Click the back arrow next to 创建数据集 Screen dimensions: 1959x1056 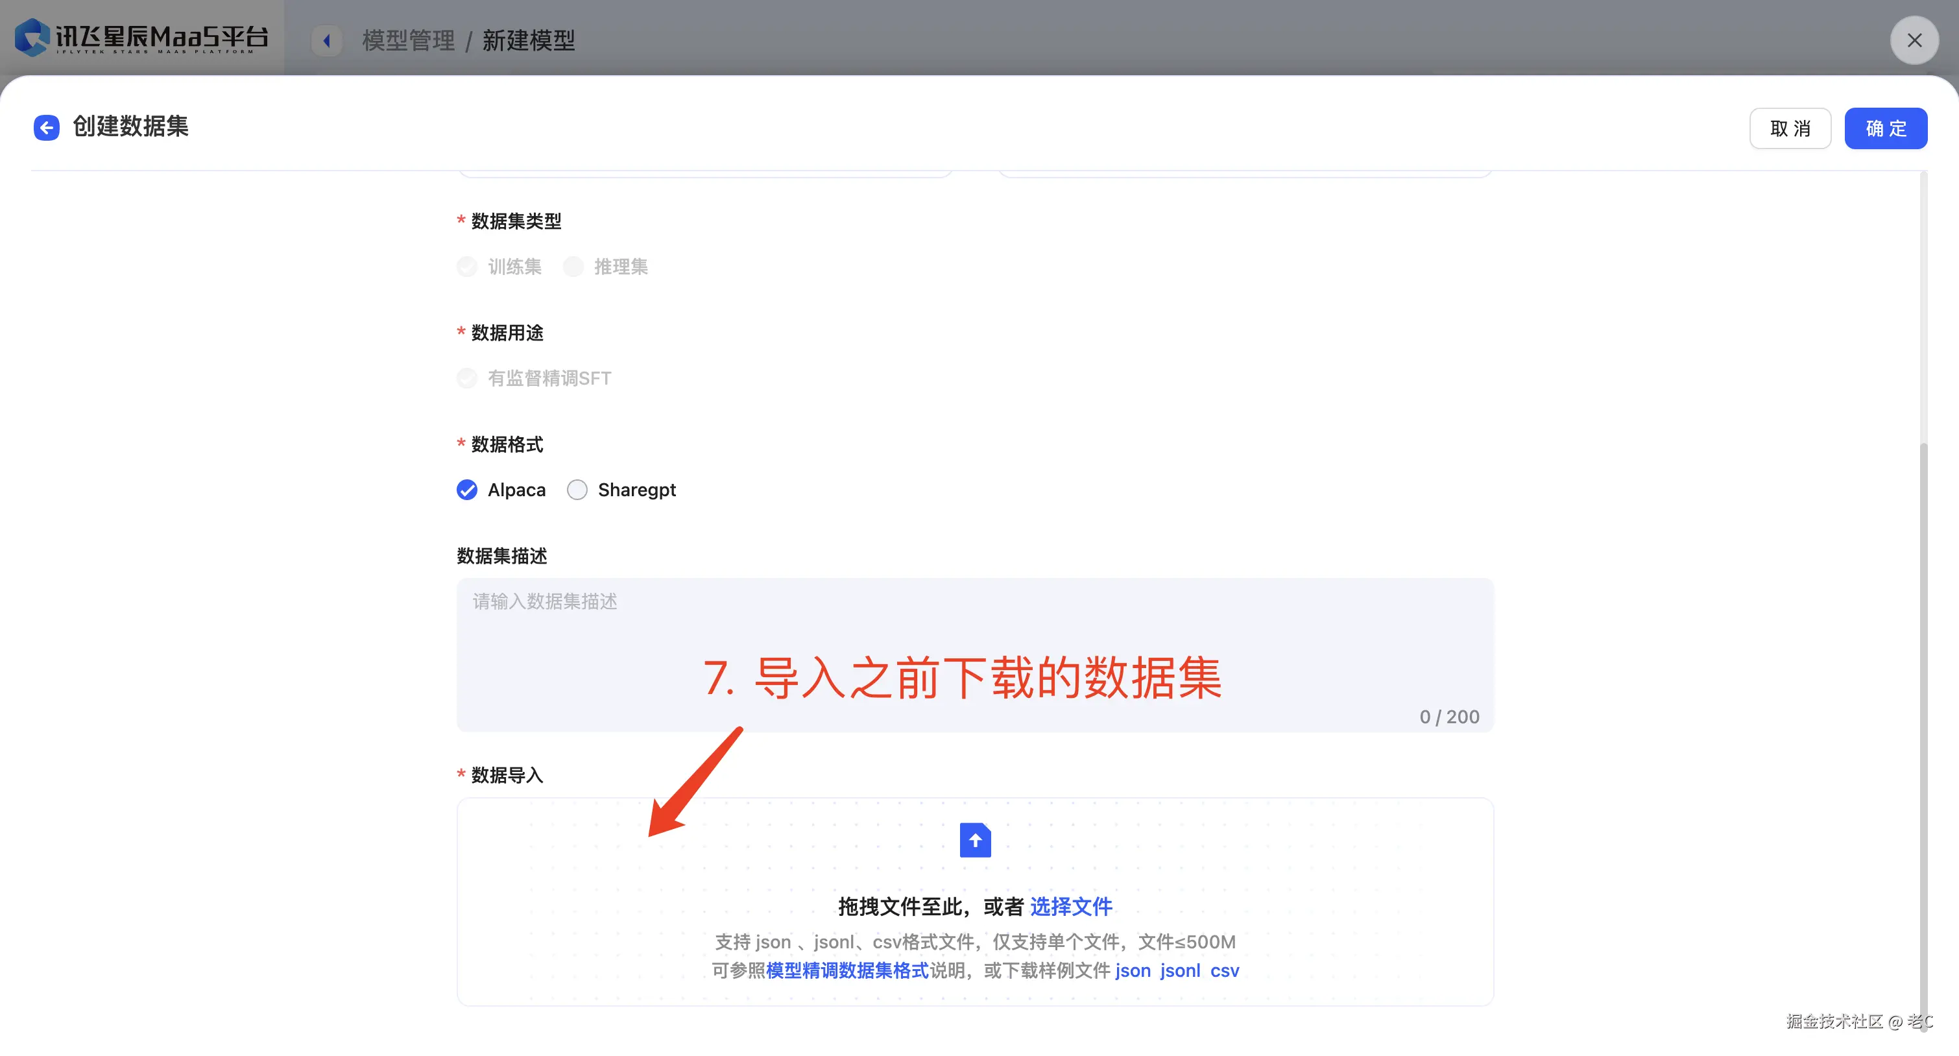click(47, 127)
